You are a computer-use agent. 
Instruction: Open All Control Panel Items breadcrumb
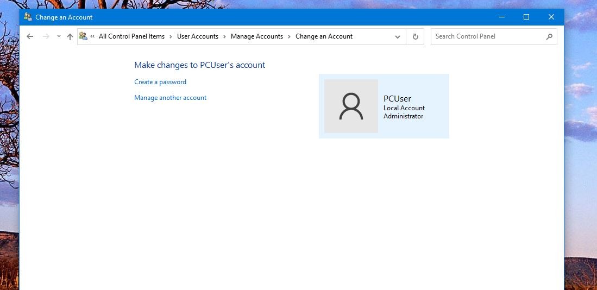132,36
